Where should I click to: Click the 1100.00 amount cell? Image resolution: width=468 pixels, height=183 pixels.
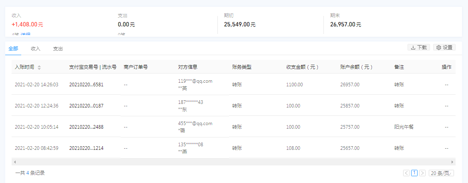pyautogui.click(x=294, y=85)
